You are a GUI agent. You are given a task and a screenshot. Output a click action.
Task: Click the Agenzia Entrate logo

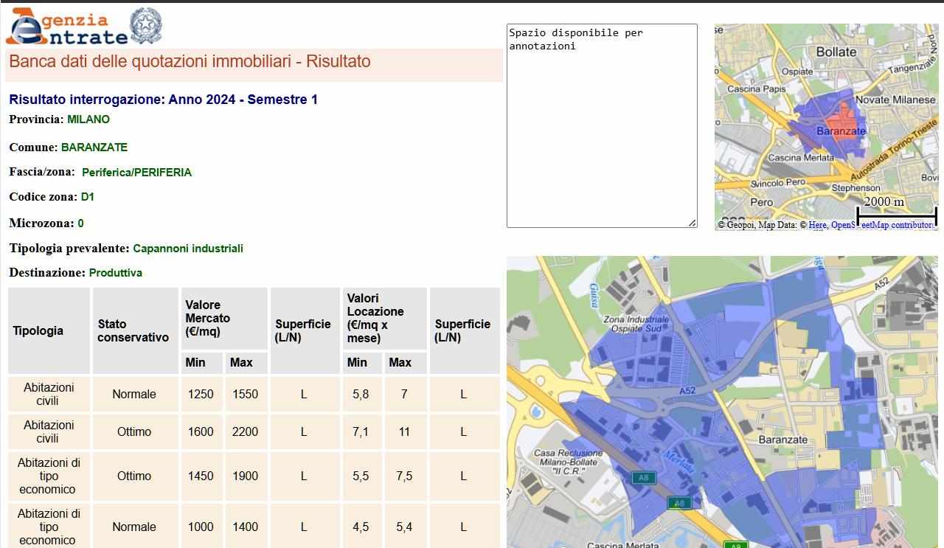(66, 27)
